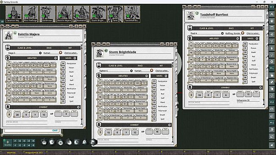The image size is (276, 155).
Task: Click help button on Raistlin sheet title bar
Action: tap(76, 26)
